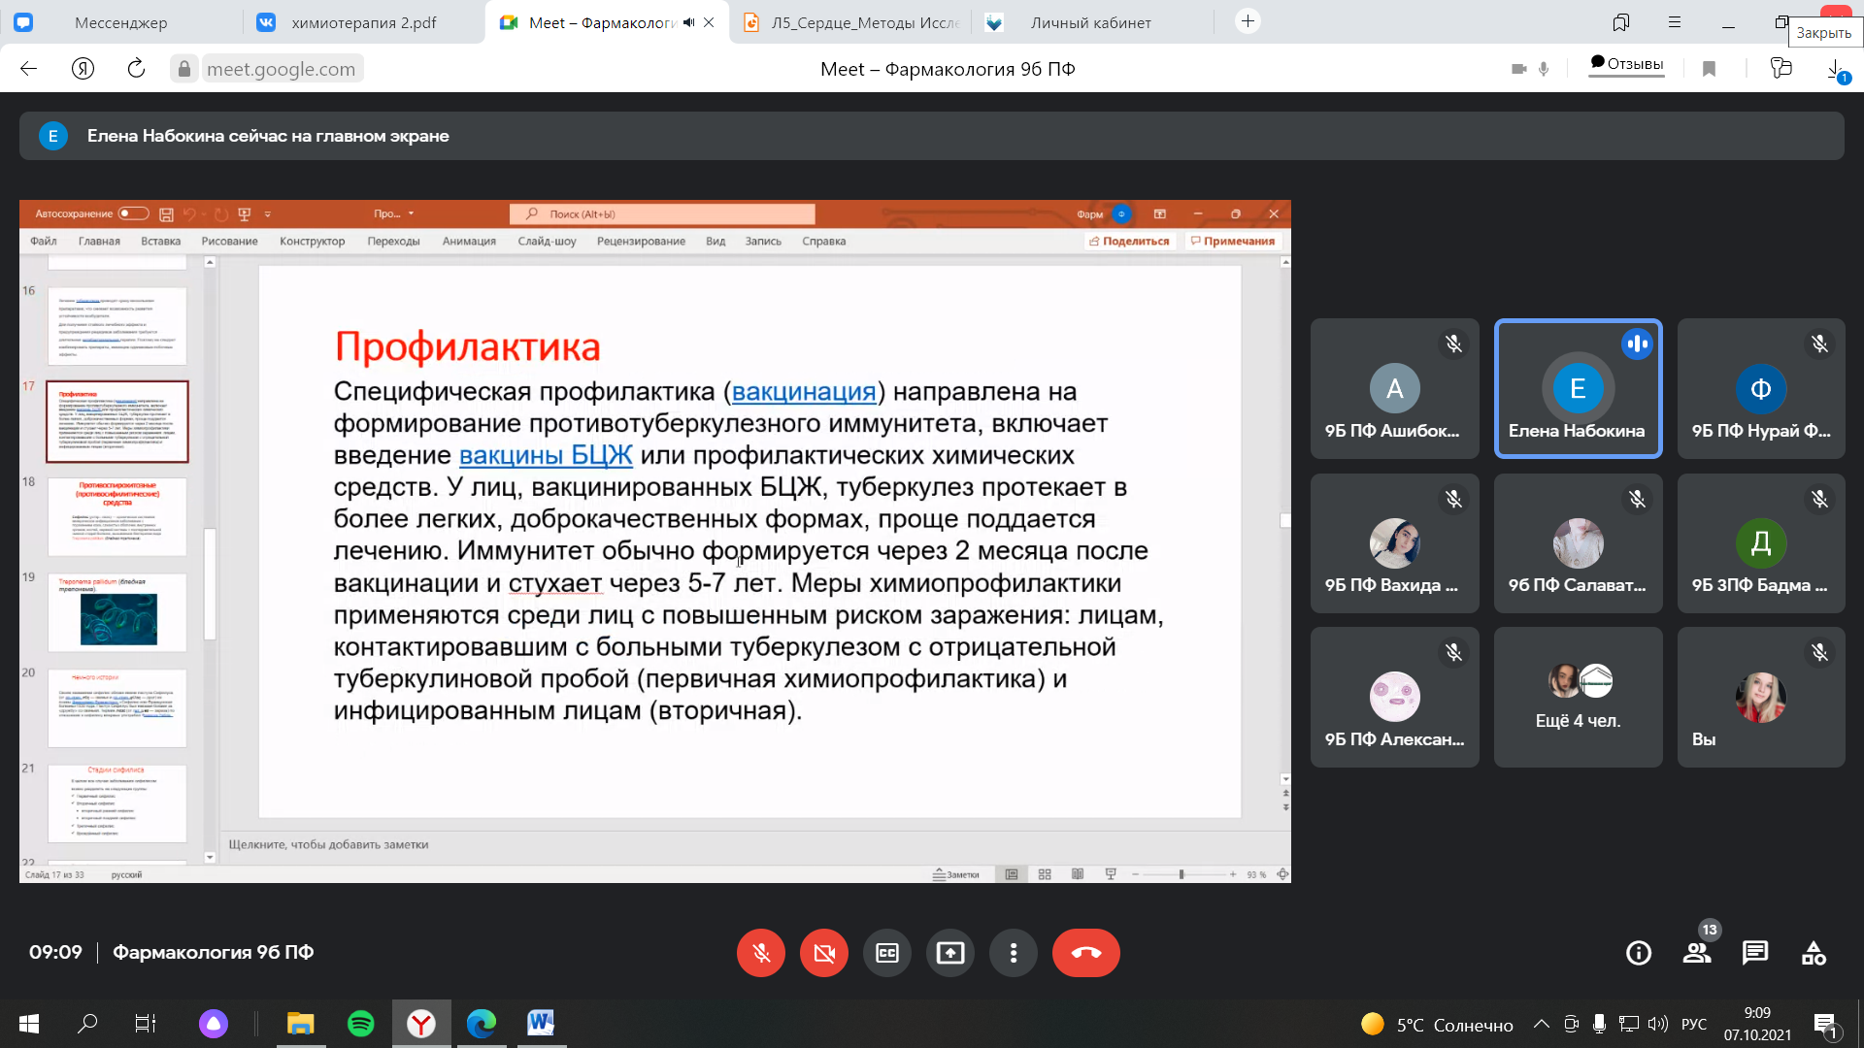Open the Отзывы link
Image resolution: width=1864 pixels, height=1048 pixels.
coord(1626,65)
